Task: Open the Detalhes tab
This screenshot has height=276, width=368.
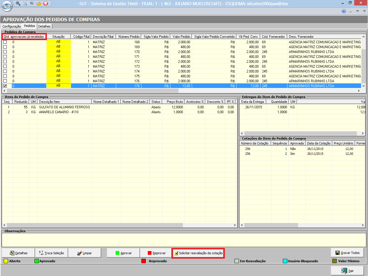Action: point(44,26)
